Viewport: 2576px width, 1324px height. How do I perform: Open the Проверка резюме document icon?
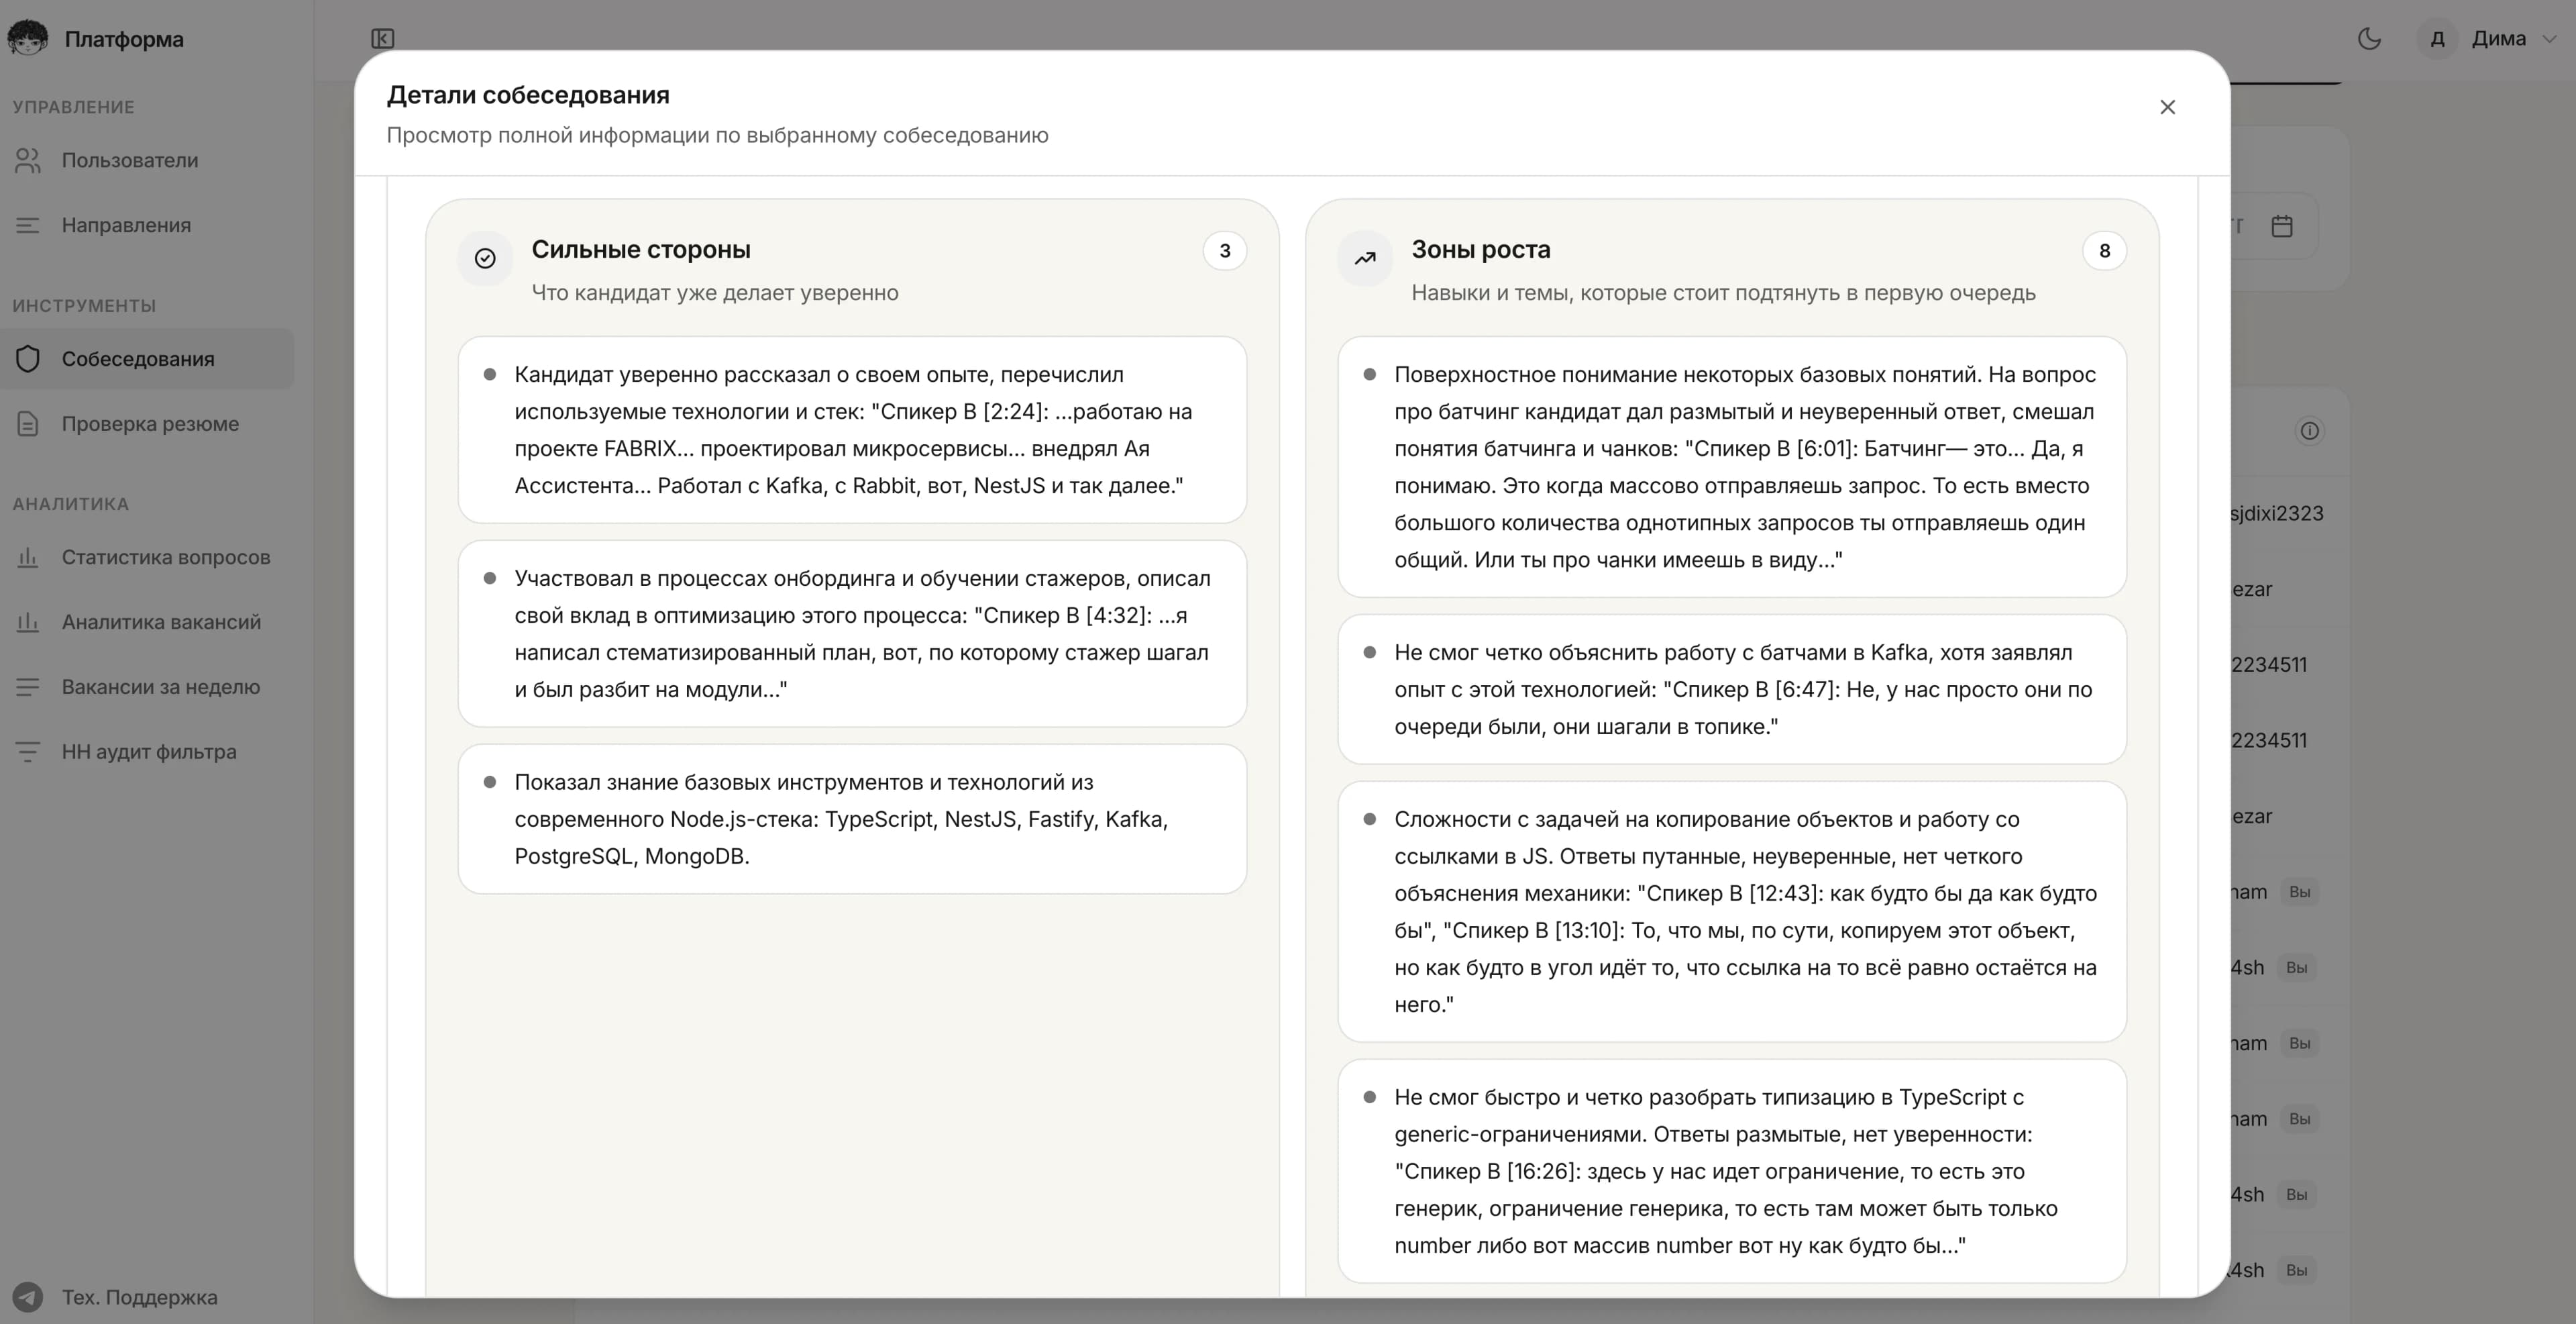coord(28,423)
